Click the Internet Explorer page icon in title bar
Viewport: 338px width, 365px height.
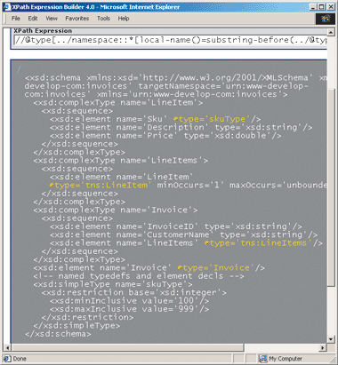click(x=7, y=6)
